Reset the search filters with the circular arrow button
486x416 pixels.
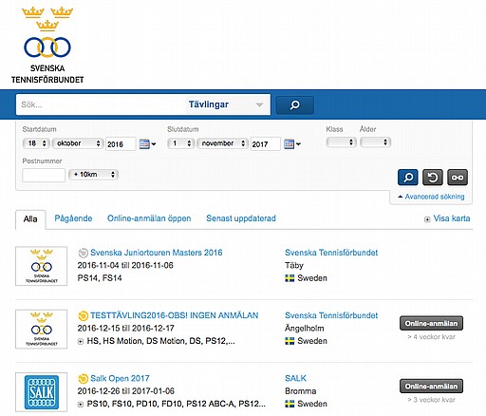[x=433, y=178]
